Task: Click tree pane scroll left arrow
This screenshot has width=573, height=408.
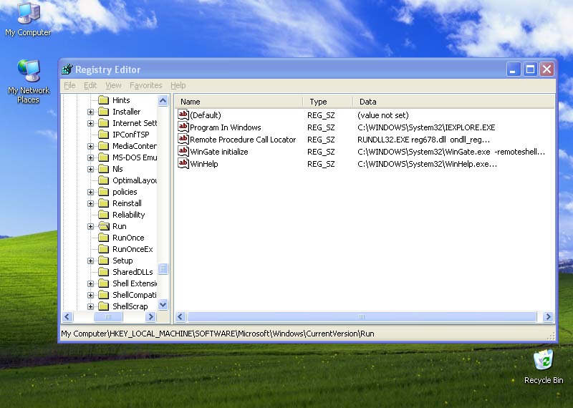Action: pos(67,316)
